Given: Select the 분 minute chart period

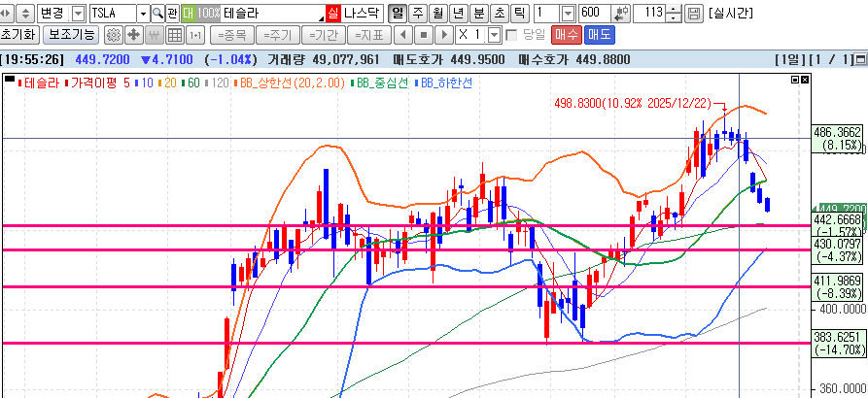Looking at the screenshot, I should click(x=478, y=13).
